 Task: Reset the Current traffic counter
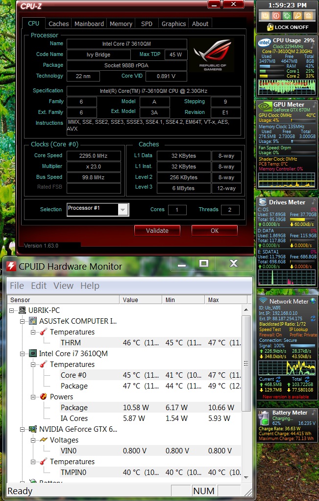(x=278, y=379)
